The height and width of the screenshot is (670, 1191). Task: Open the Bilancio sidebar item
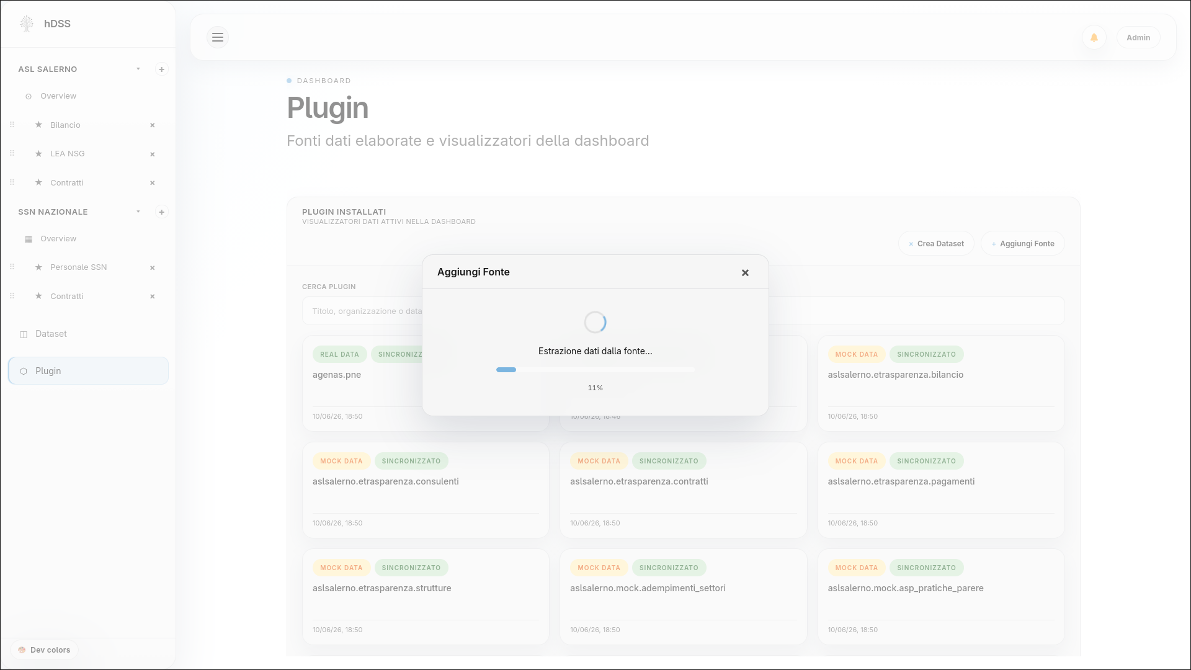click(65, 125)
